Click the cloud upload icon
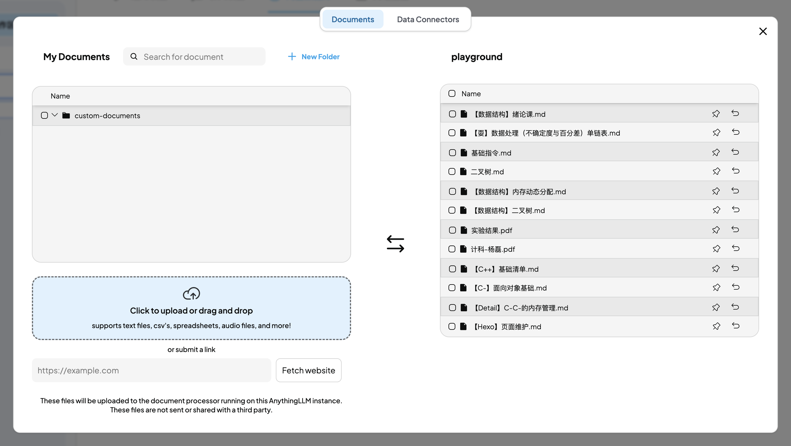The height and width of the screenshot is (446, 791). (191, 293)
